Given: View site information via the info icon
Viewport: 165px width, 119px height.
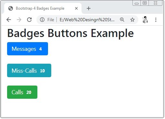Looking at the screenshot, I should (x=42, y=20).
